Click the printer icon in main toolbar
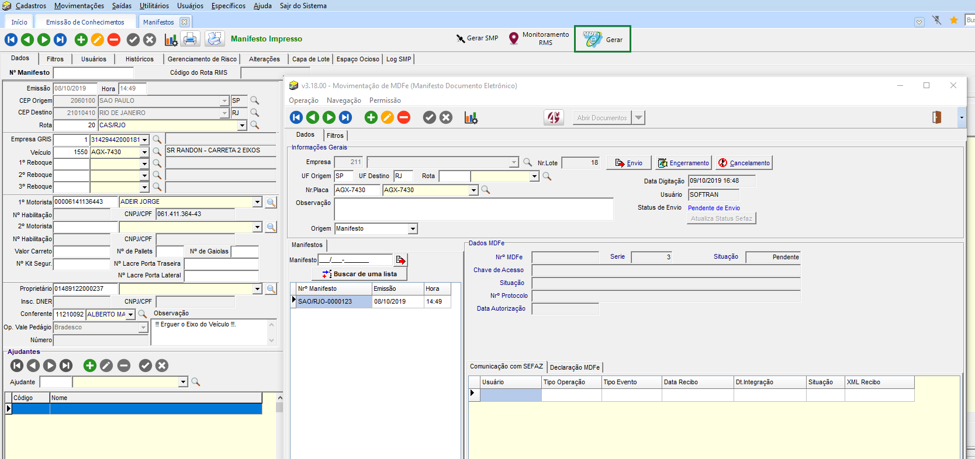 [190, 39]
